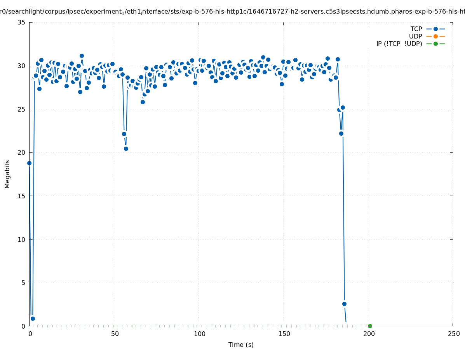Click the x-axis tick label 50
The width and height of the screenshot is (465, 350).
click(114, 334)
